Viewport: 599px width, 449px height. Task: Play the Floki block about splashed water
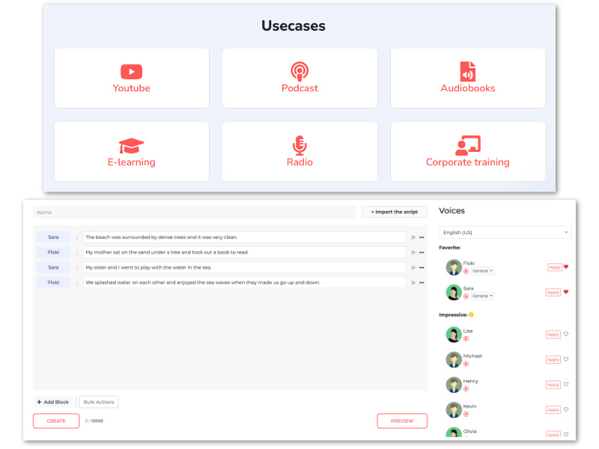click(x=413, y=283)
